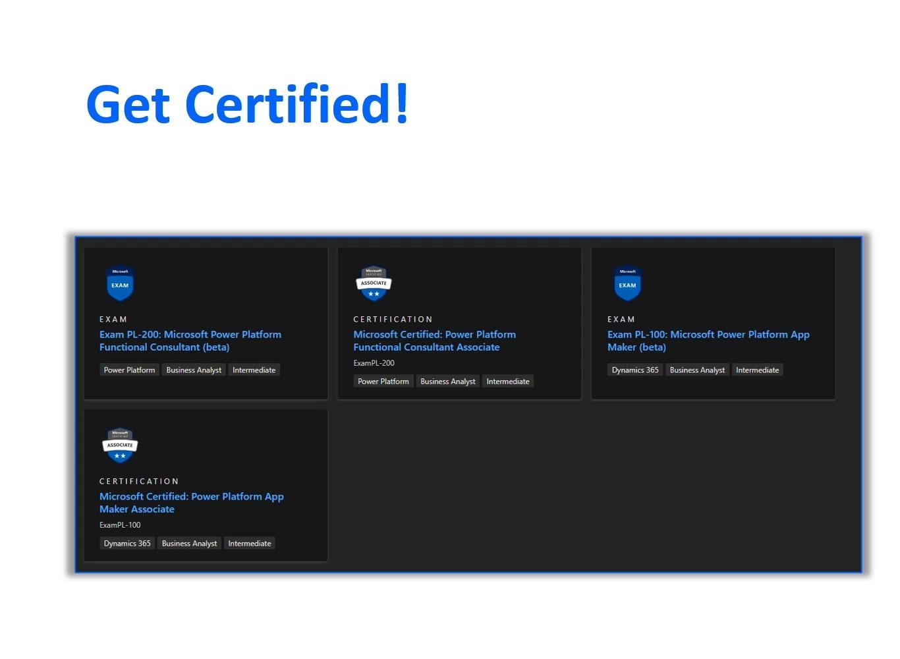Screen dimensions: 900x659
Task: Select Business Analyst tag on PL-200 exam card
Action: click(194, 370)
